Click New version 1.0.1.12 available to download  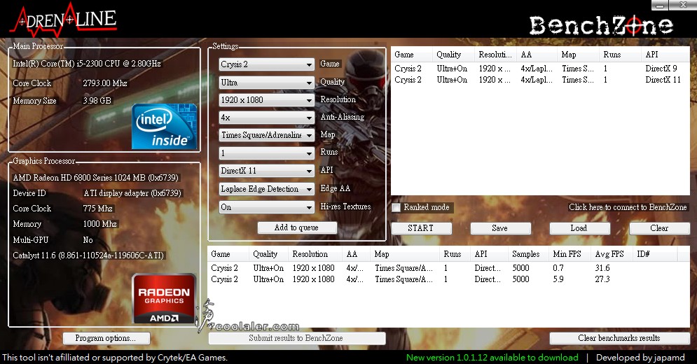point(492,357)
